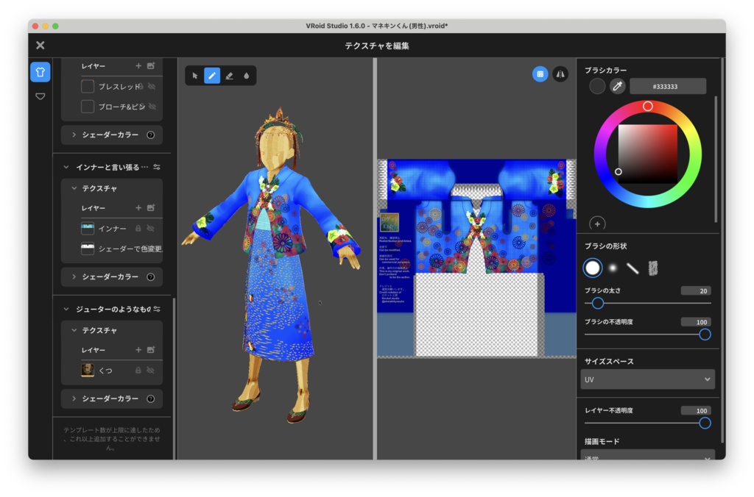The height and width of the screenshot is (497, 754).
Task: Click the current brush color swatch
Action: coord(597,87)
